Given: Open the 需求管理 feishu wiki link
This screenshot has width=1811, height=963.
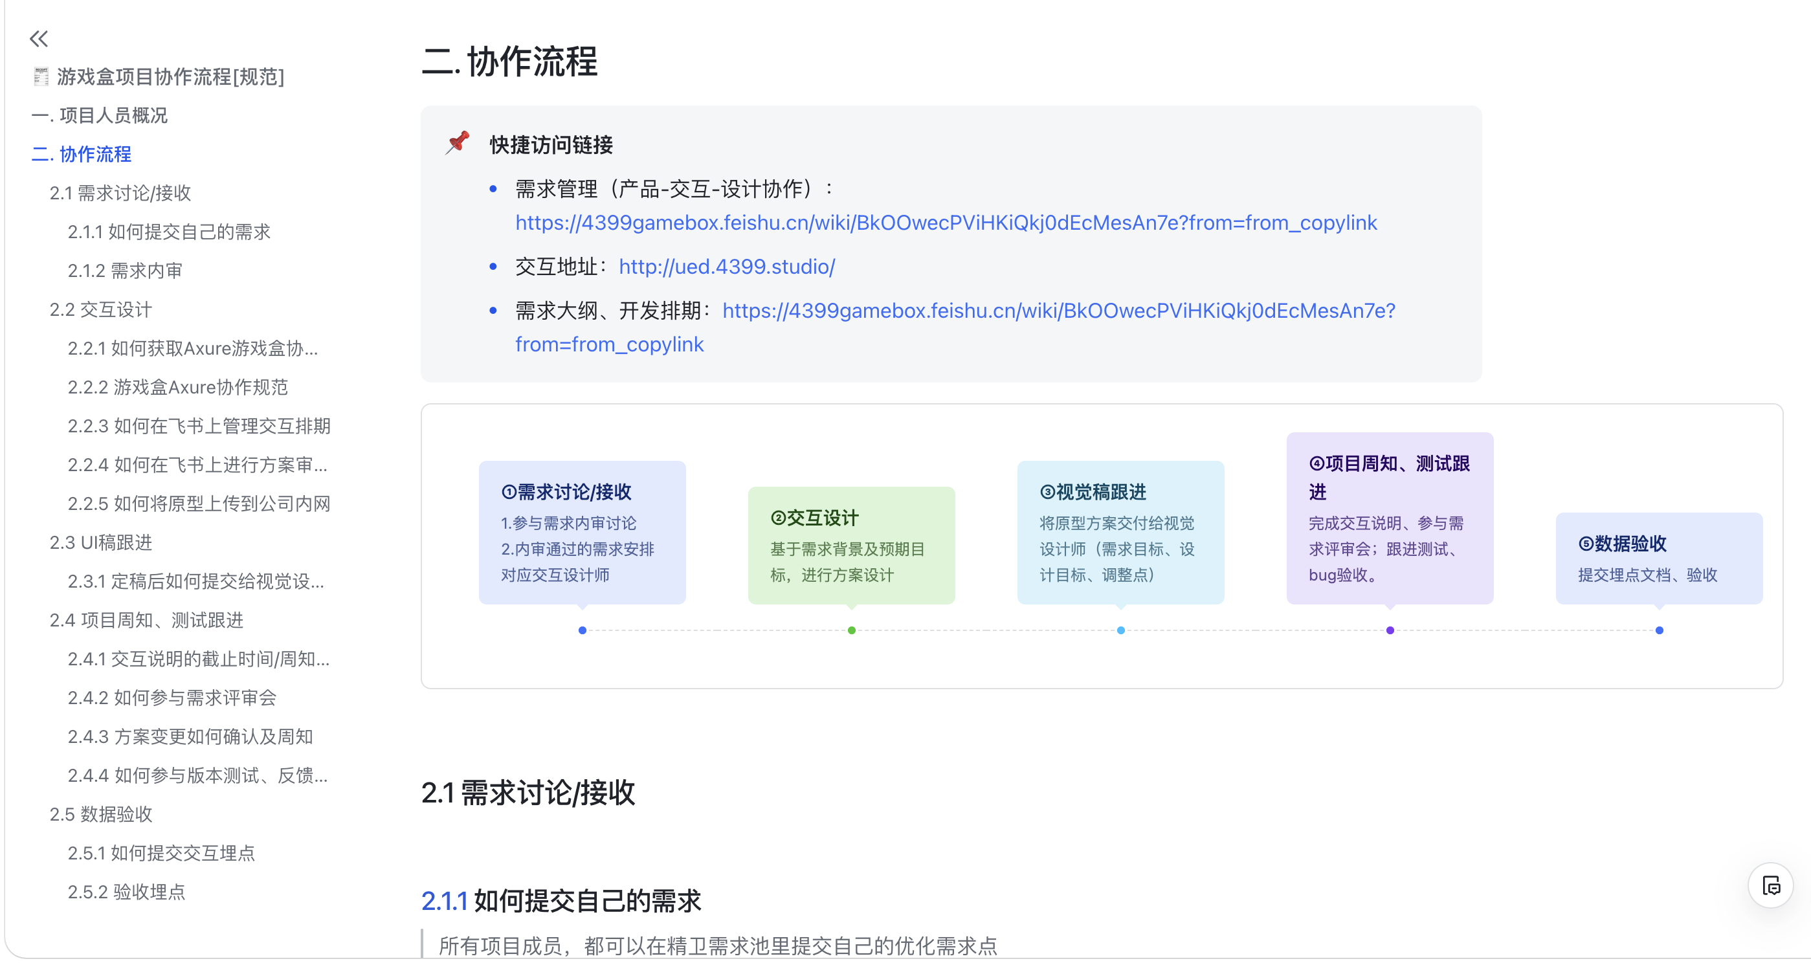Looking at the screenshot, I should [945, 222].
